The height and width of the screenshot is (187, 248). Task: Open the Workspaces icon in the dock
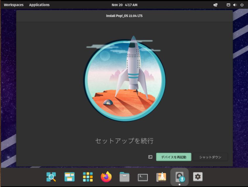pyautogui.click(x=69, y=177)
